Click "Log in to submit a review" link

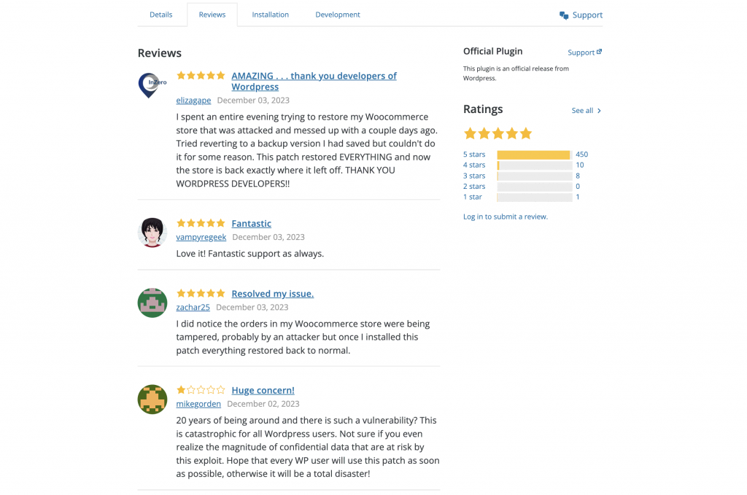click(506, 217)
